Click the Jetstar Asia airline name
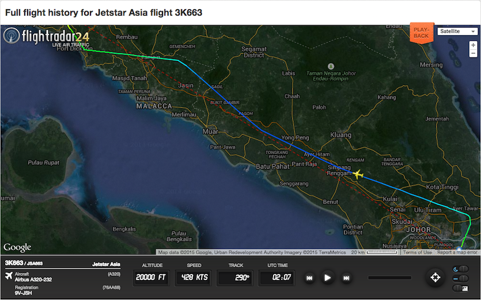481x300 pixels. [x=106, y=264]
